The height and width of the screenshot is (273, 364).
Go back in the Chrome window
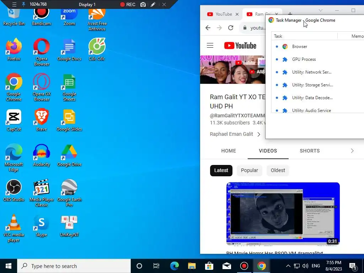tap(208, 28)
